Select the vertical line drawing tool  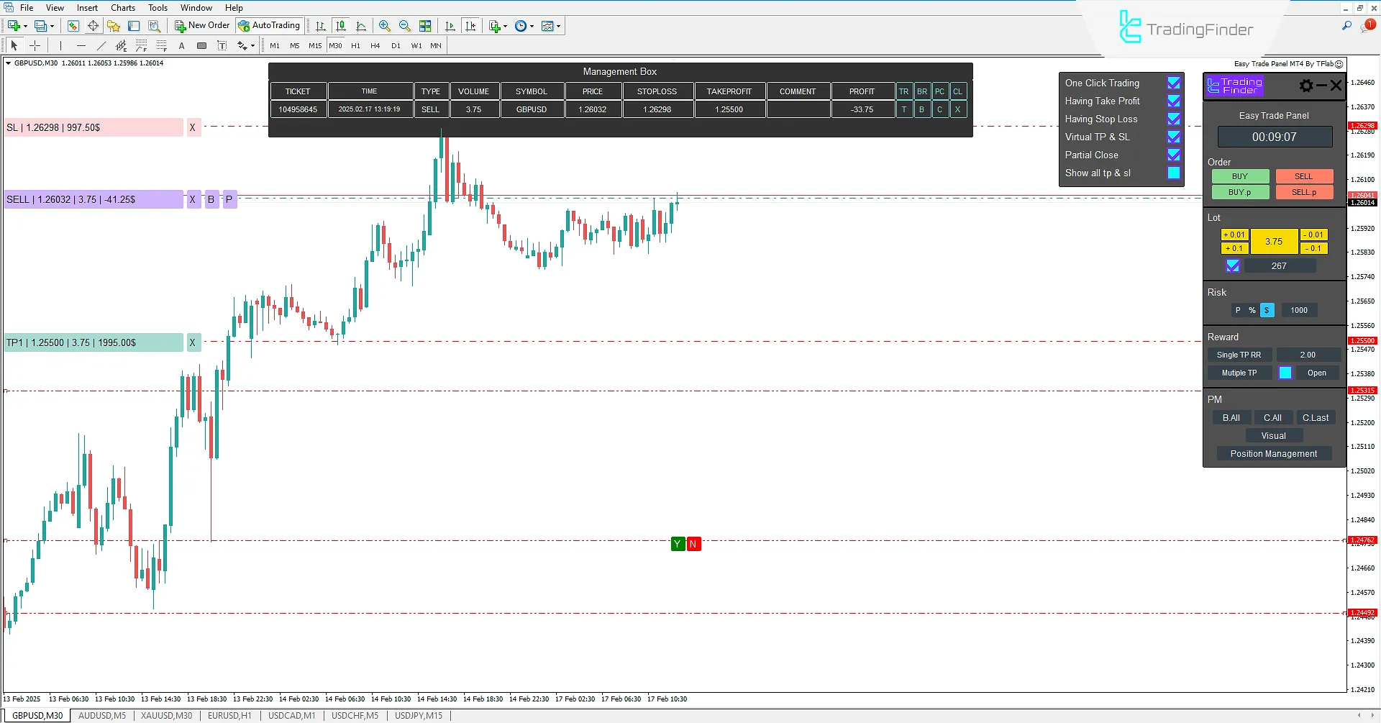click(x=60, y=45)
